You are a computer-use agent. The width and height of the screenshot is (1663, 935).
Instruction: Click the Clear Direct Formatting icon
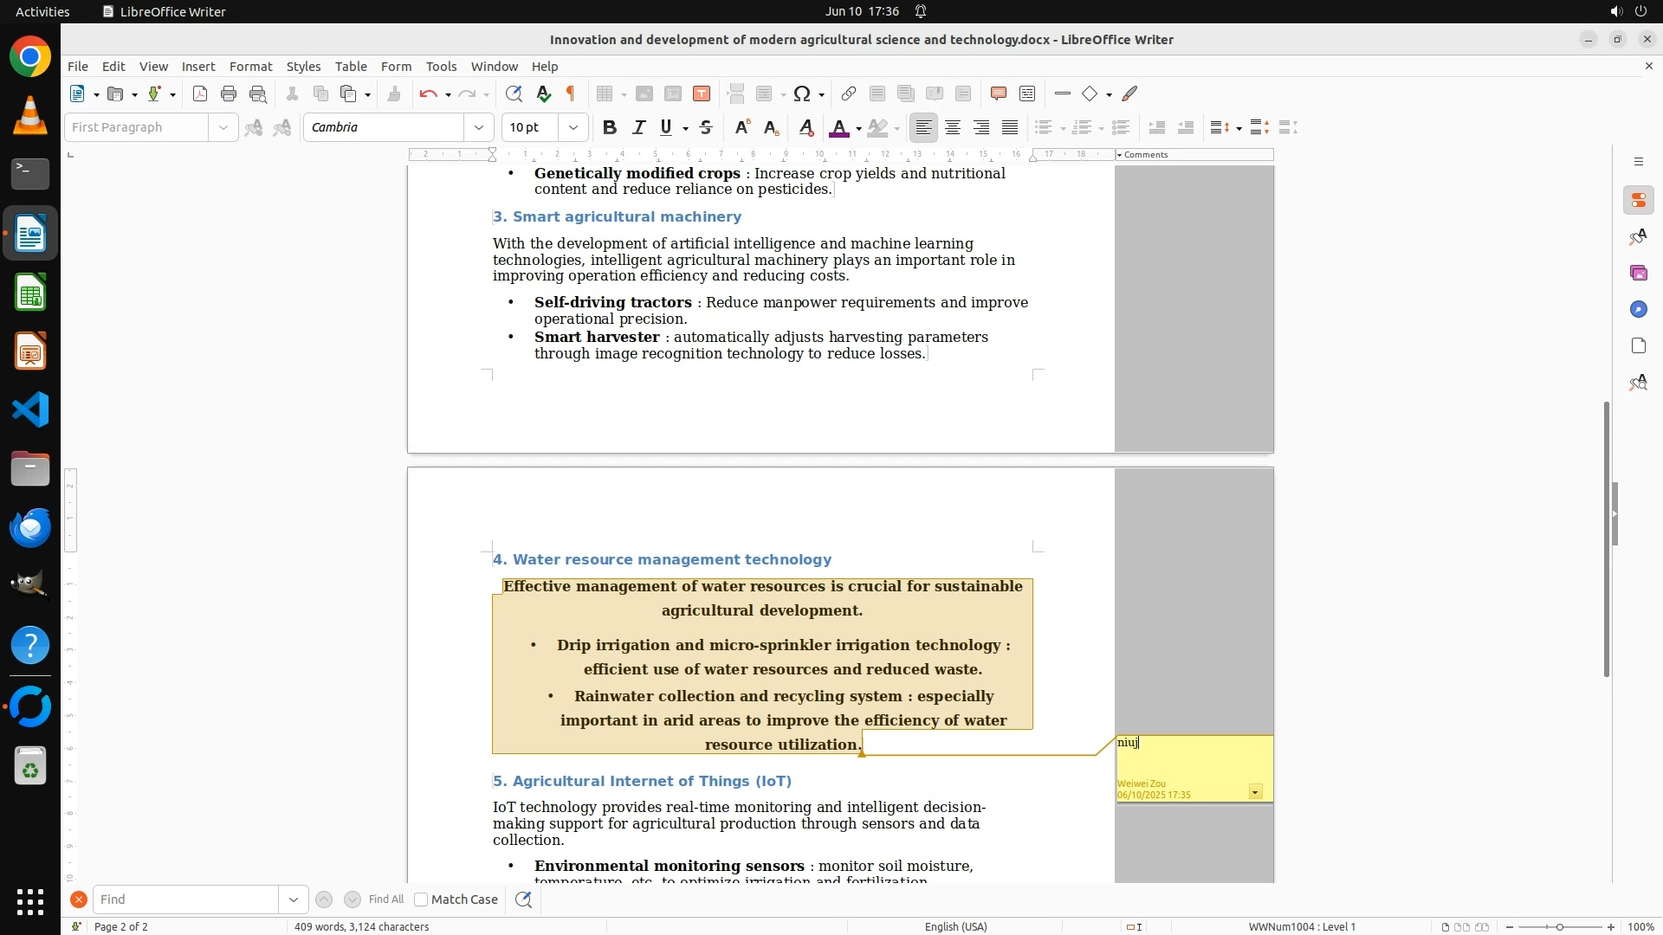pos(806,128)
